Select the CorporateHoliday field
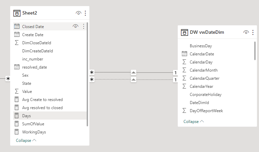This screenshot has height=152, width=259. coord(206,95)
